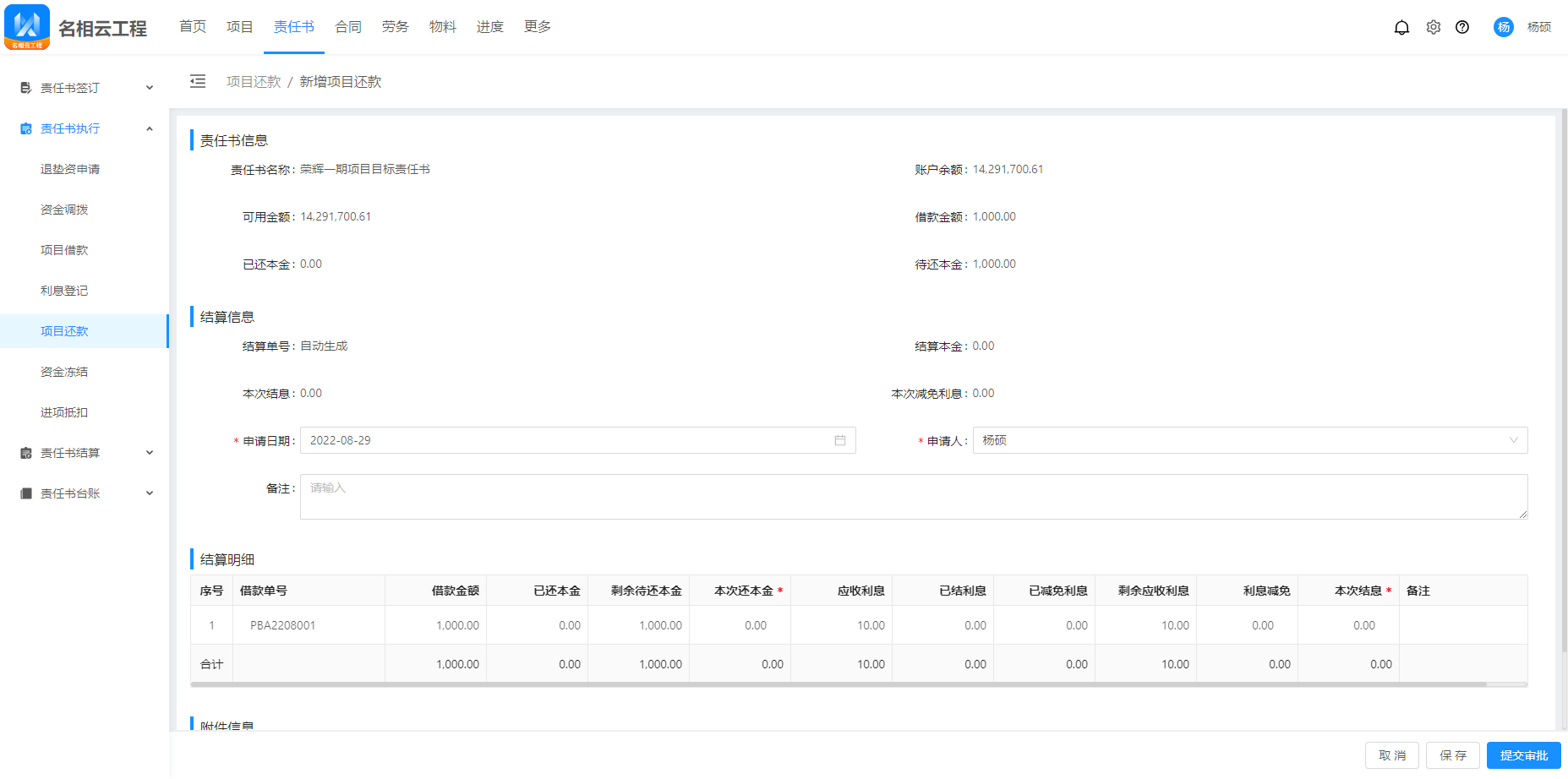Screen dimensions: 1568x779
Task: Expand the 责任书台账 menu chevron
Action: [150, 493]
